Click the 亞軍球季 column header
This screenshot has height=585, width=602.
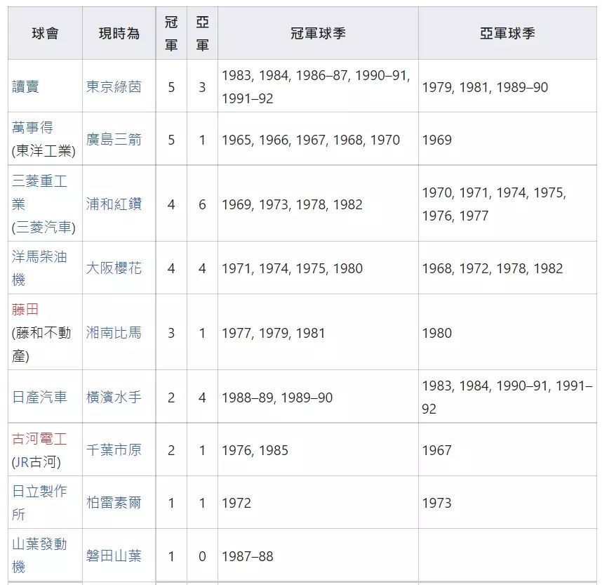(x=507, y=34)
